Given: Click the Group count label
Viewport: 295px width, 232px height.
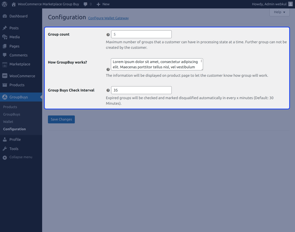Looking at the screenshot, I should point(59,35).
